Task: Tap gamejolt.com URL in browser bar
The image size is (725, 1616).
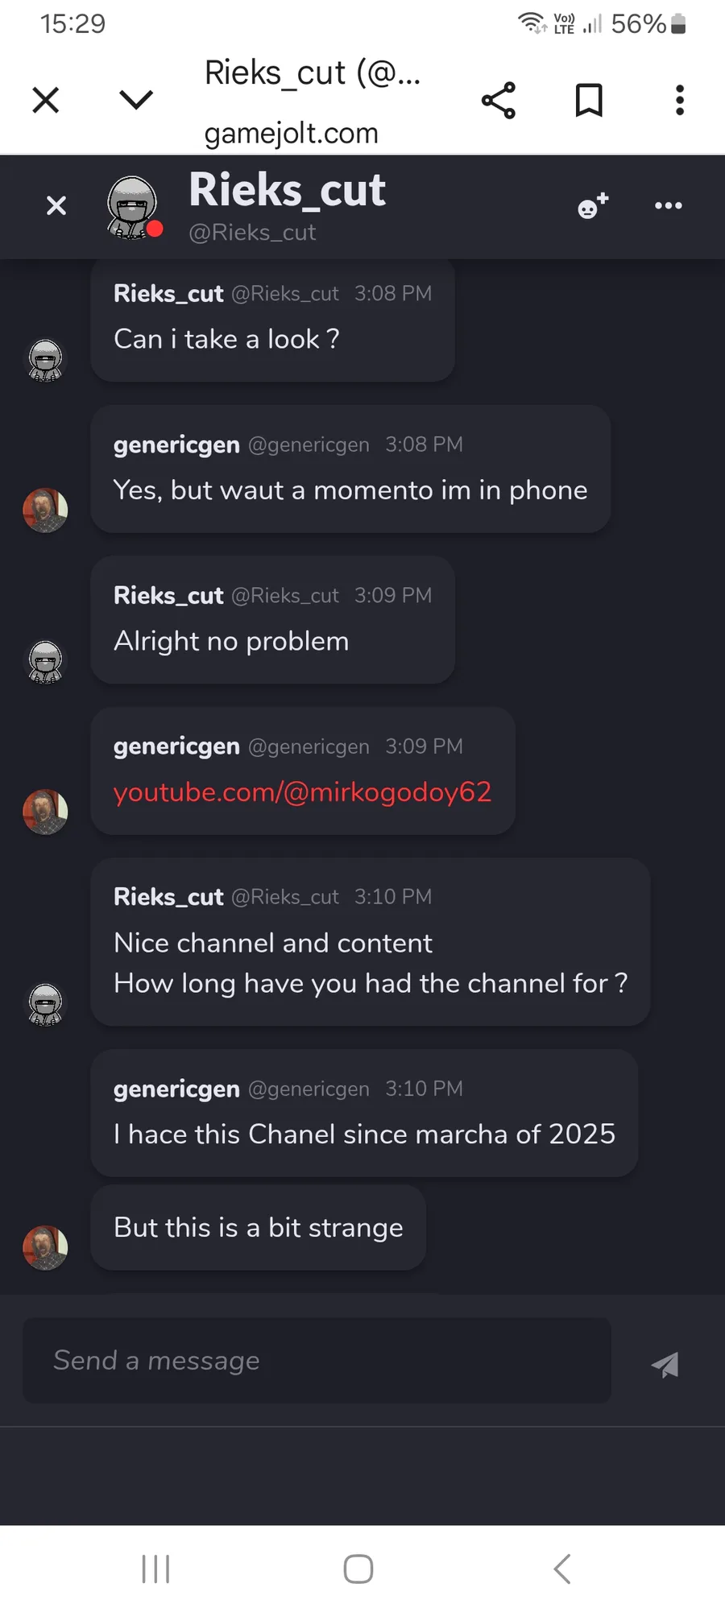Action: [x=291, y=133]
